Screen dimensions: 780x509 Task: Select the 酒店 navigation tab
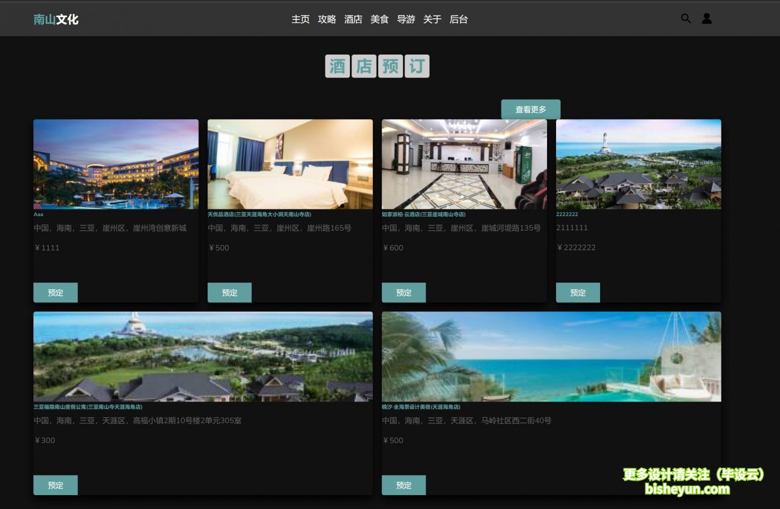[x=353, y=19]
